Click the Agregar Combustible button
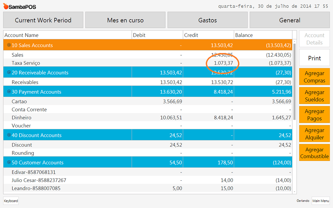The width and height of the screenshot is (333, 208). point(314,152)
